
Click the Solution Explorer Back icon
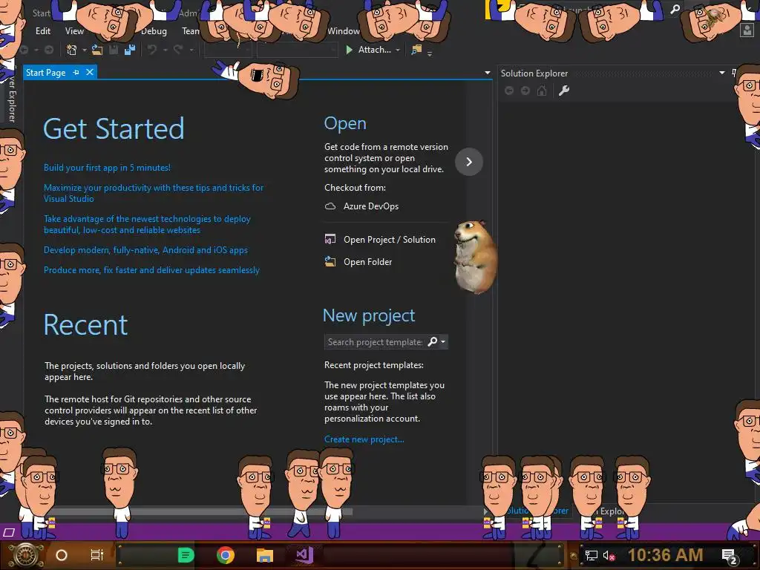coord(509,91)
